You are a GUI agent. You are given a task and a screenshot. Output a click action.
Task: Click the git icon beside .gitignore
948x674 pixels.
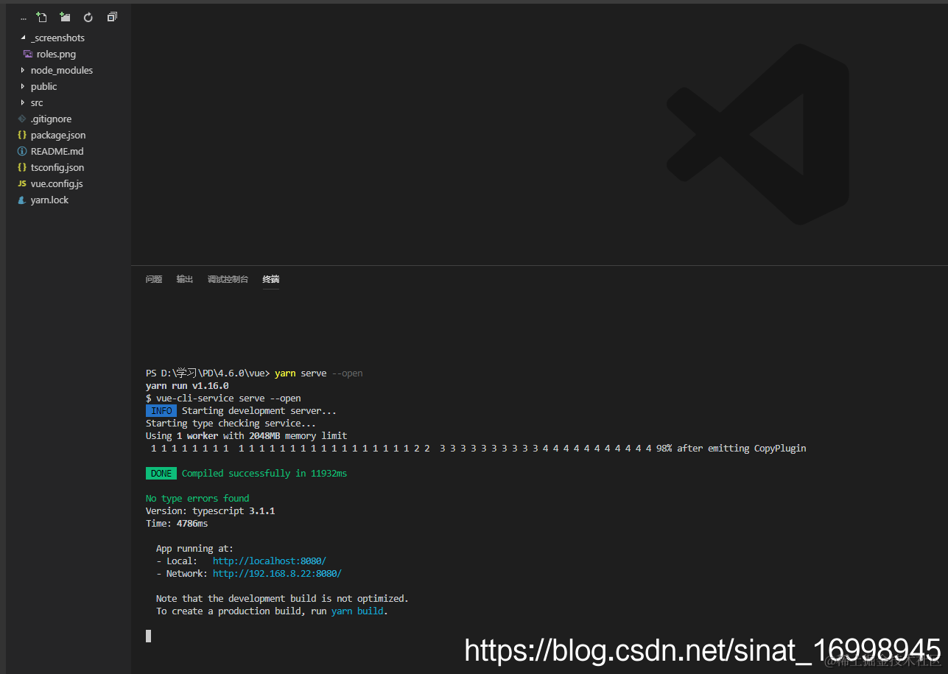coord(22,119)
